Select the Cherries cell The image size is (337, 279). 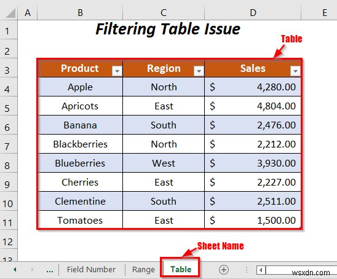pos(80,182)
